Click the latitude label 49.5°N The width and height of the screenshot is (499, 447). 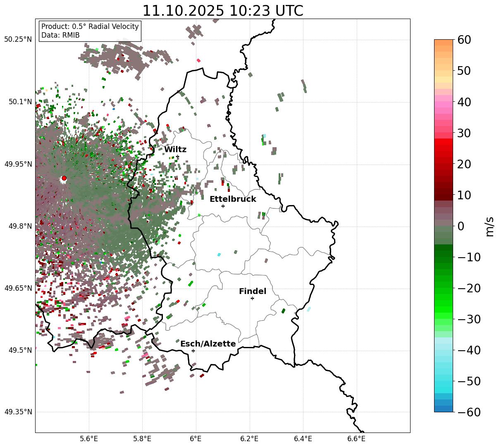(20, 350)
